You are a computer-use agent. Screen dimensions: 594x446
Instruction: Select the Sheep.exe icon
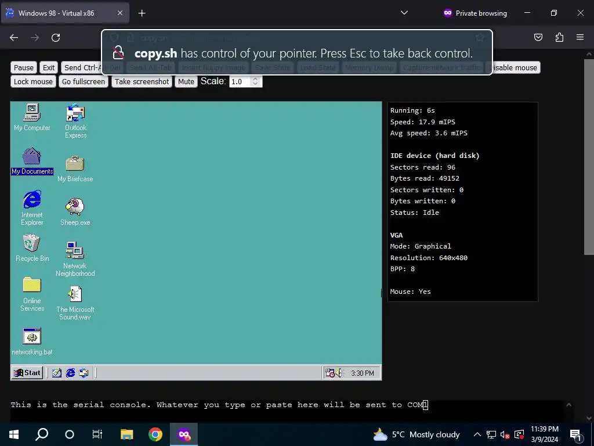75,211
